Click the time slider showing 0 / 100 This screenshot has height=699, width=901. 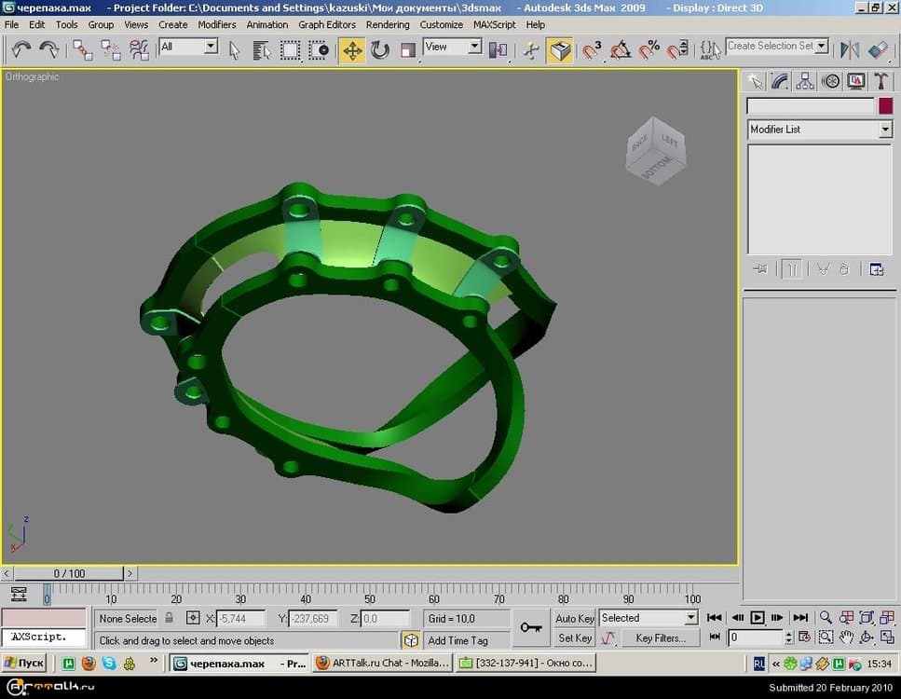68,573
